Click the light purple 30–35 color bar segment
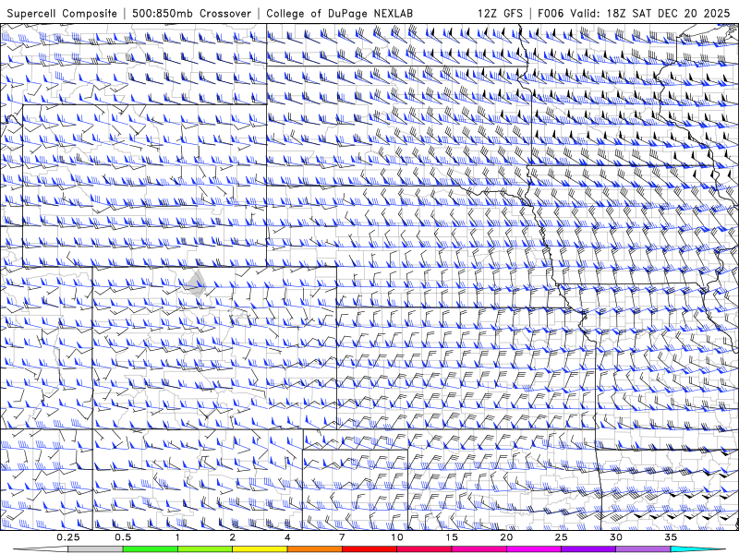 pos(643,549)
